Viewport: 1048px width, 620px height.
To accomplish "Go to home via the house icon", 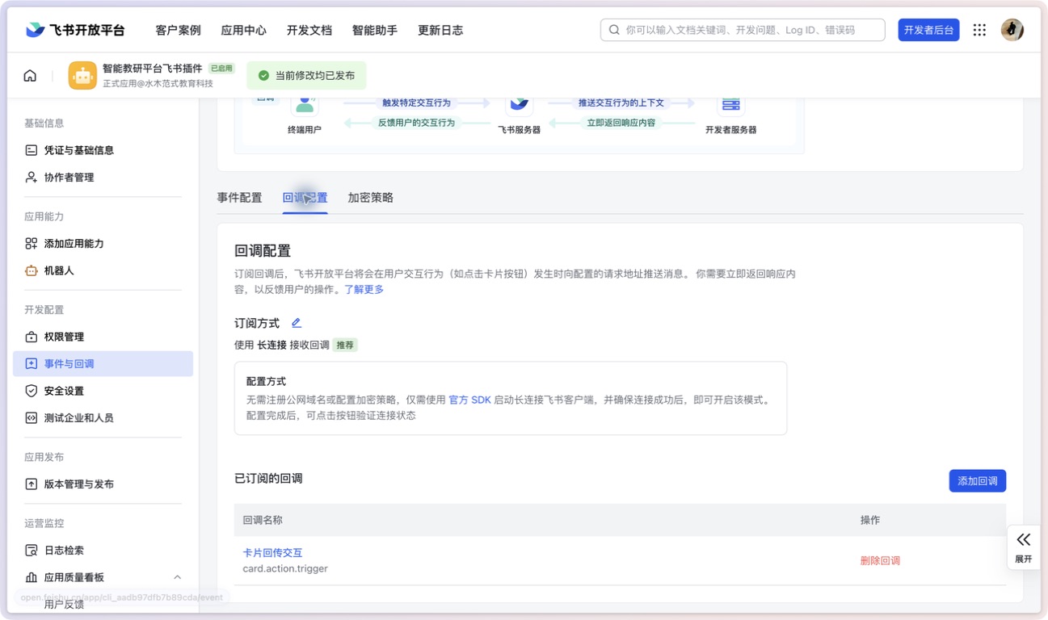I will point(30,76).
